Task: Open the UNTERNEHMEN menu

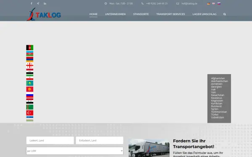Action: point(115,14)
